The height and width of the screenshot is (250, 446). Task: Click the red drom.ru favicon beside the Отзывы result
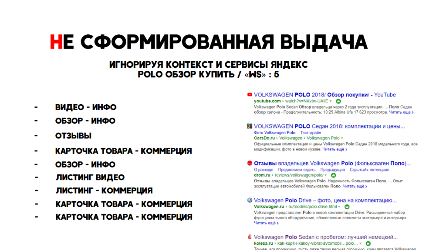click(x=250, y=163)
